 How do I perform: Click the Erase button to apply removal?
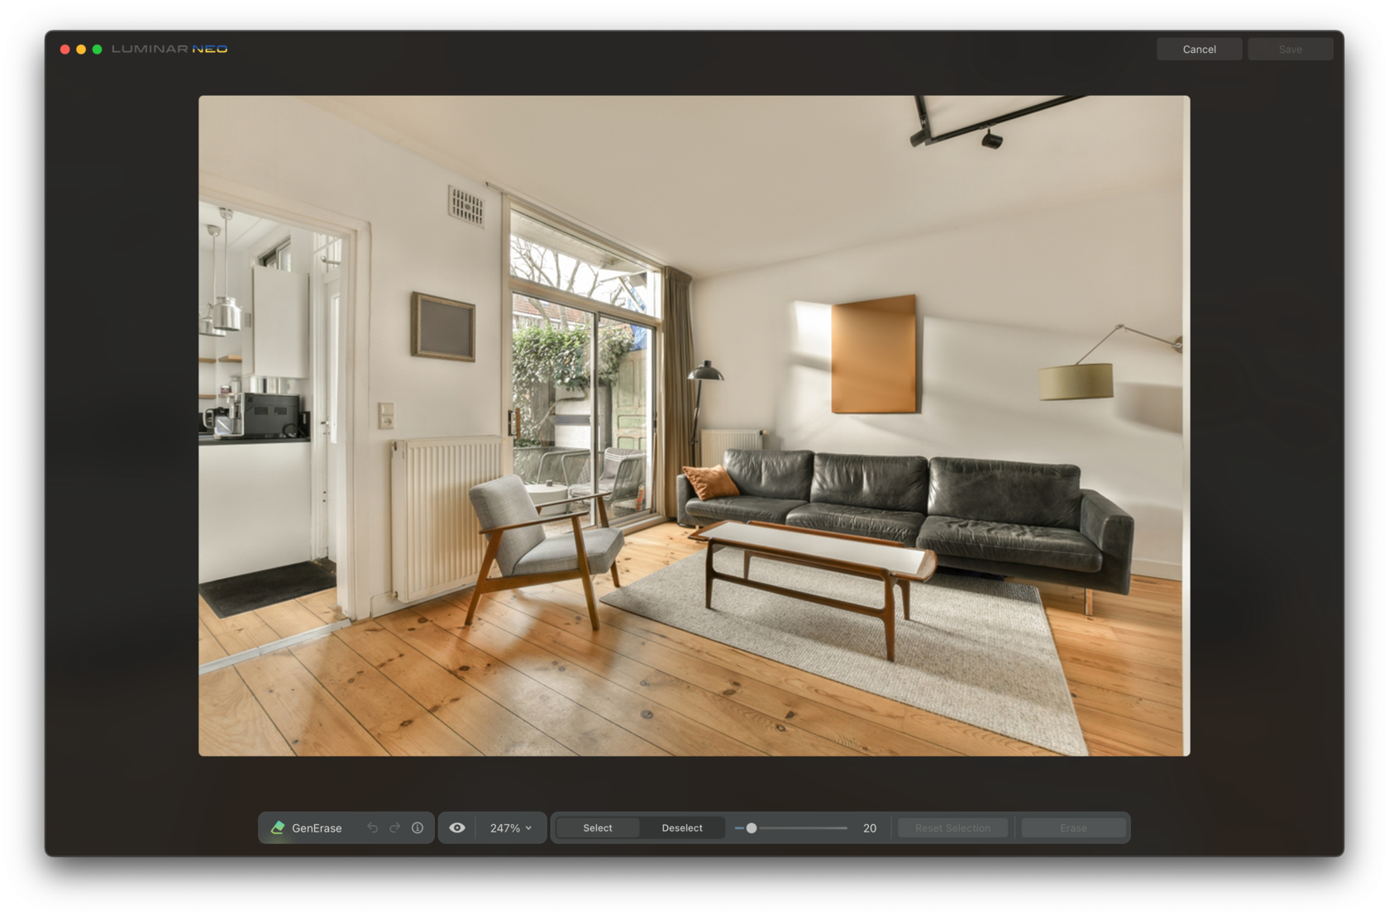tap(1073, 828)
